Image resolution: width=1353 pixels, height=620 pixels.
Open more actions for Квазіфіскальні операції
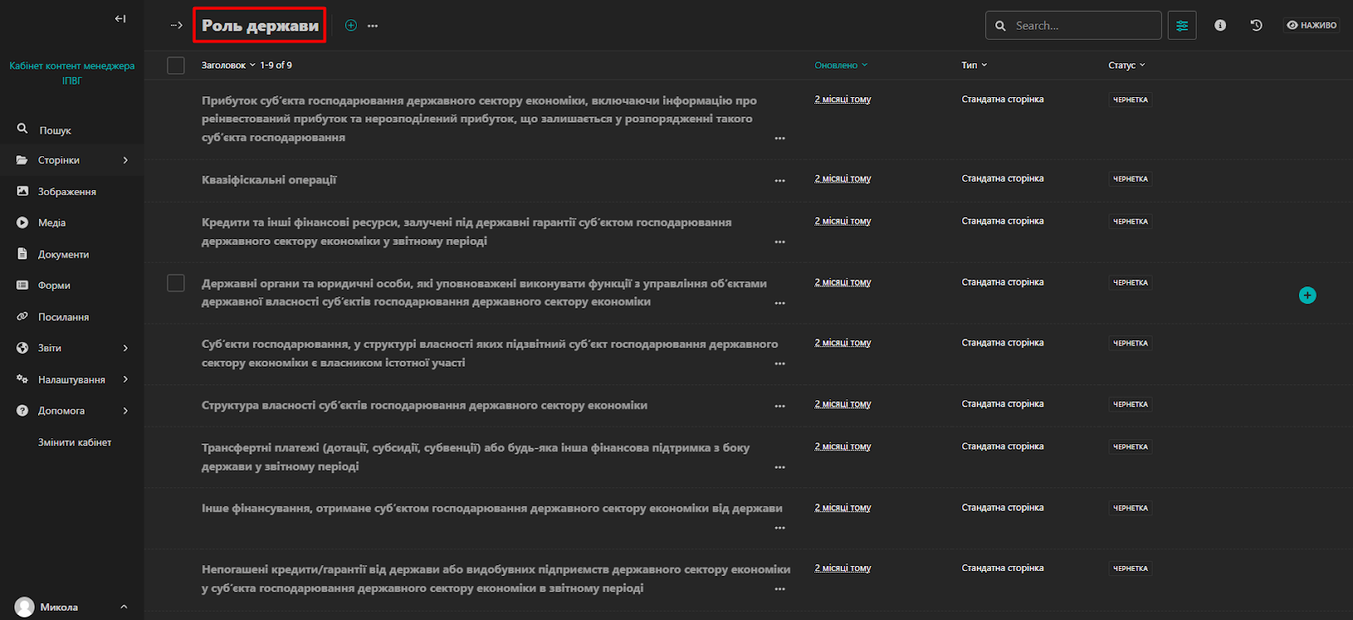click(780, 181)
